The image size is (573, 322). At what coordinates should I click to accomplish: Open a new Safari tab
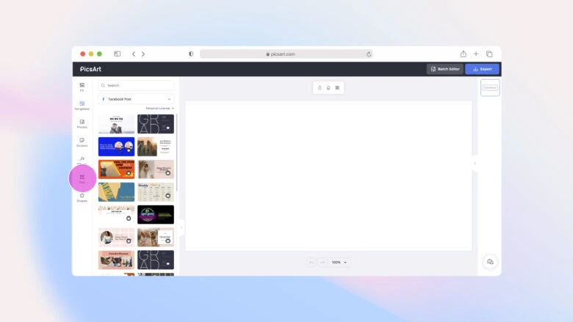476,54
